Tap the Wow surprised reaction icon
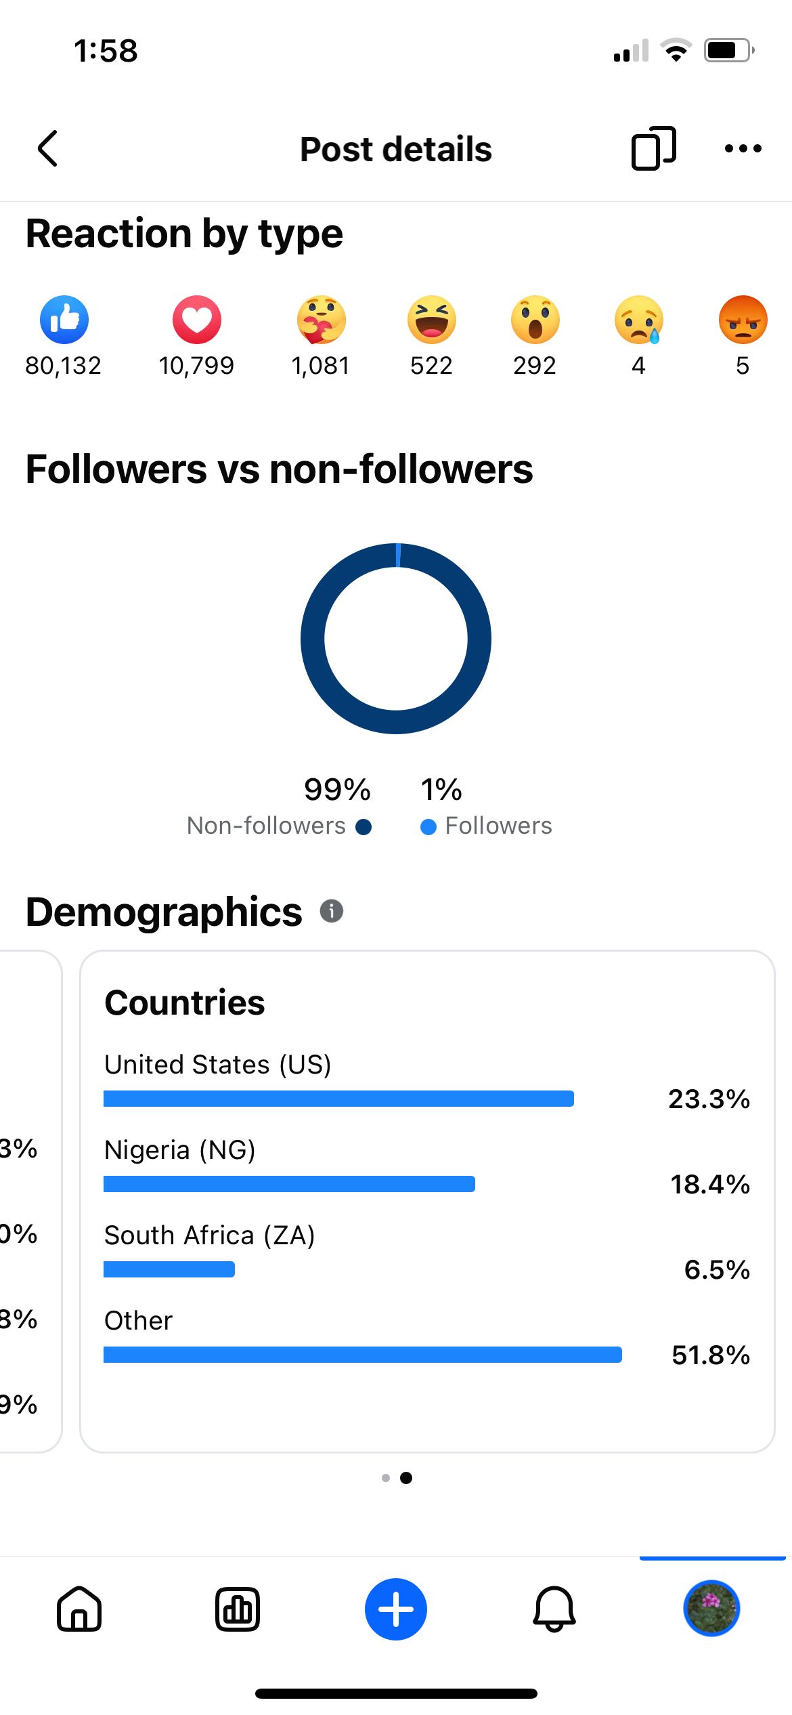The height and width of the screenshot is (1715, 792). [x=535, y=320]
